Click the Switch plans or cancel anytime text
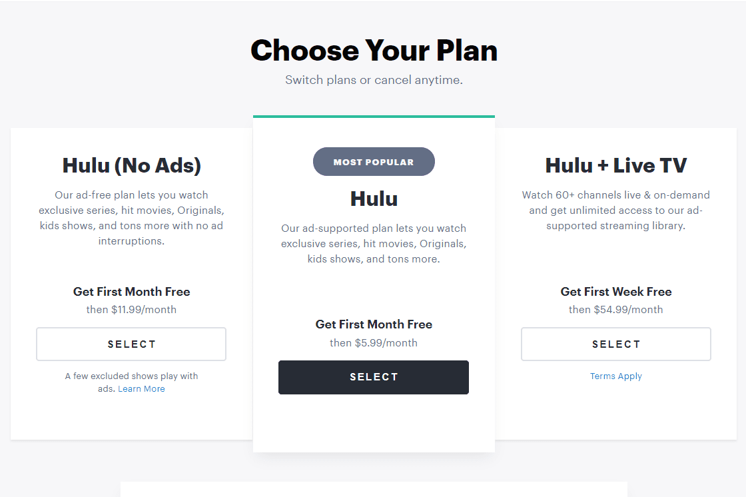 click(374, 79)
